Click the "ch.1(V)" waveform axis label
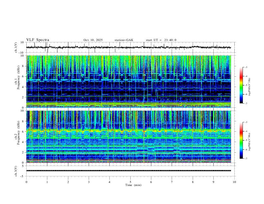 tap(16, 47)
